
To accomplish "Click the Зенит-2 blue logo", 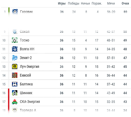I will tap(15, 58).
